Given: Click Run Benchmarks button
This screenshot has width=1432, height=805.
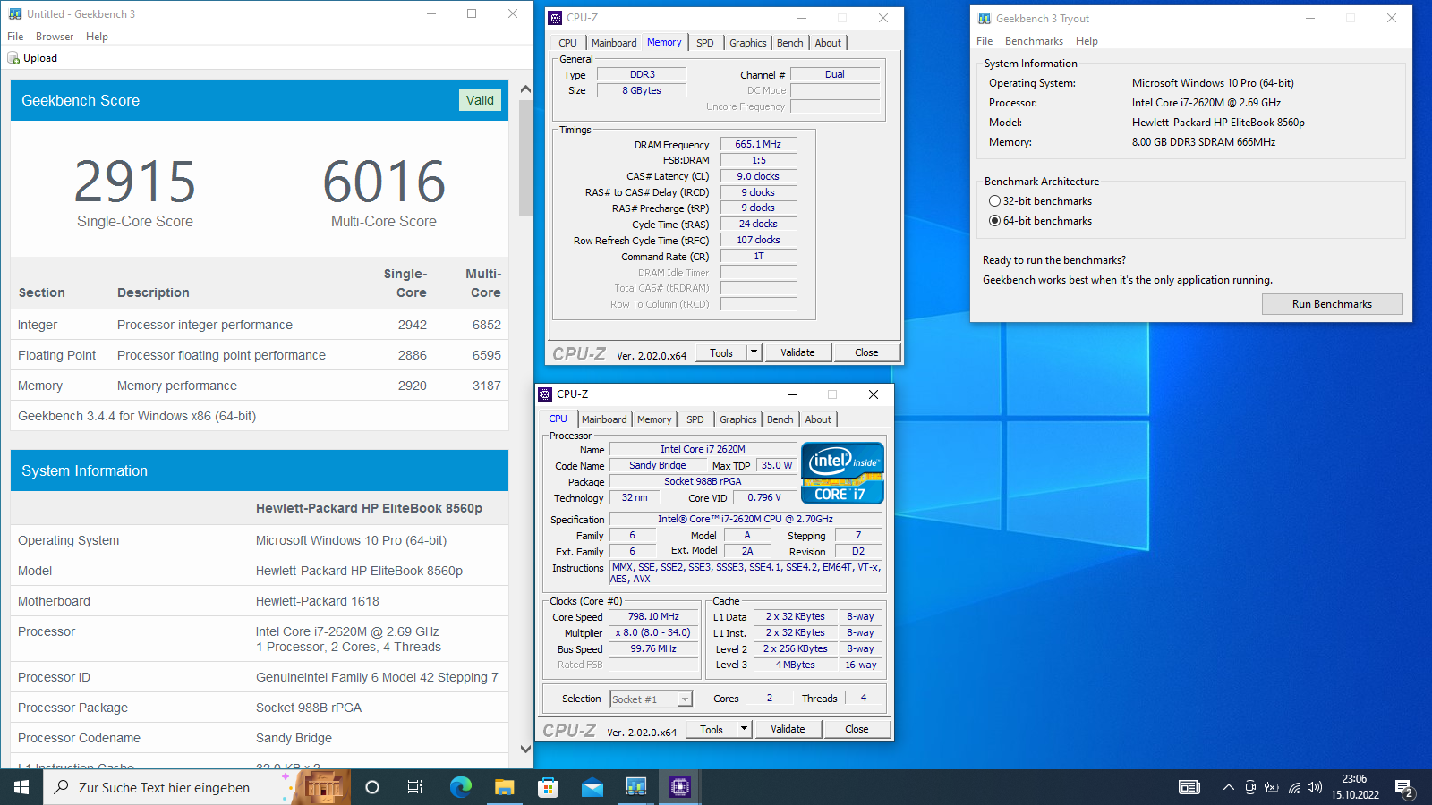Looking at the screenshot, I should [x=1332, y=304].
